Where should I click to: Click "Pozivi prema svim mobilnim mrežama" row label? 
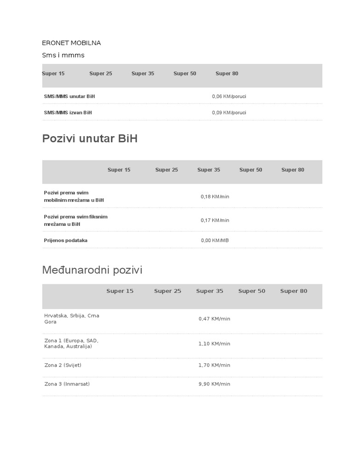pyautogui.click(x=74, y=196)
